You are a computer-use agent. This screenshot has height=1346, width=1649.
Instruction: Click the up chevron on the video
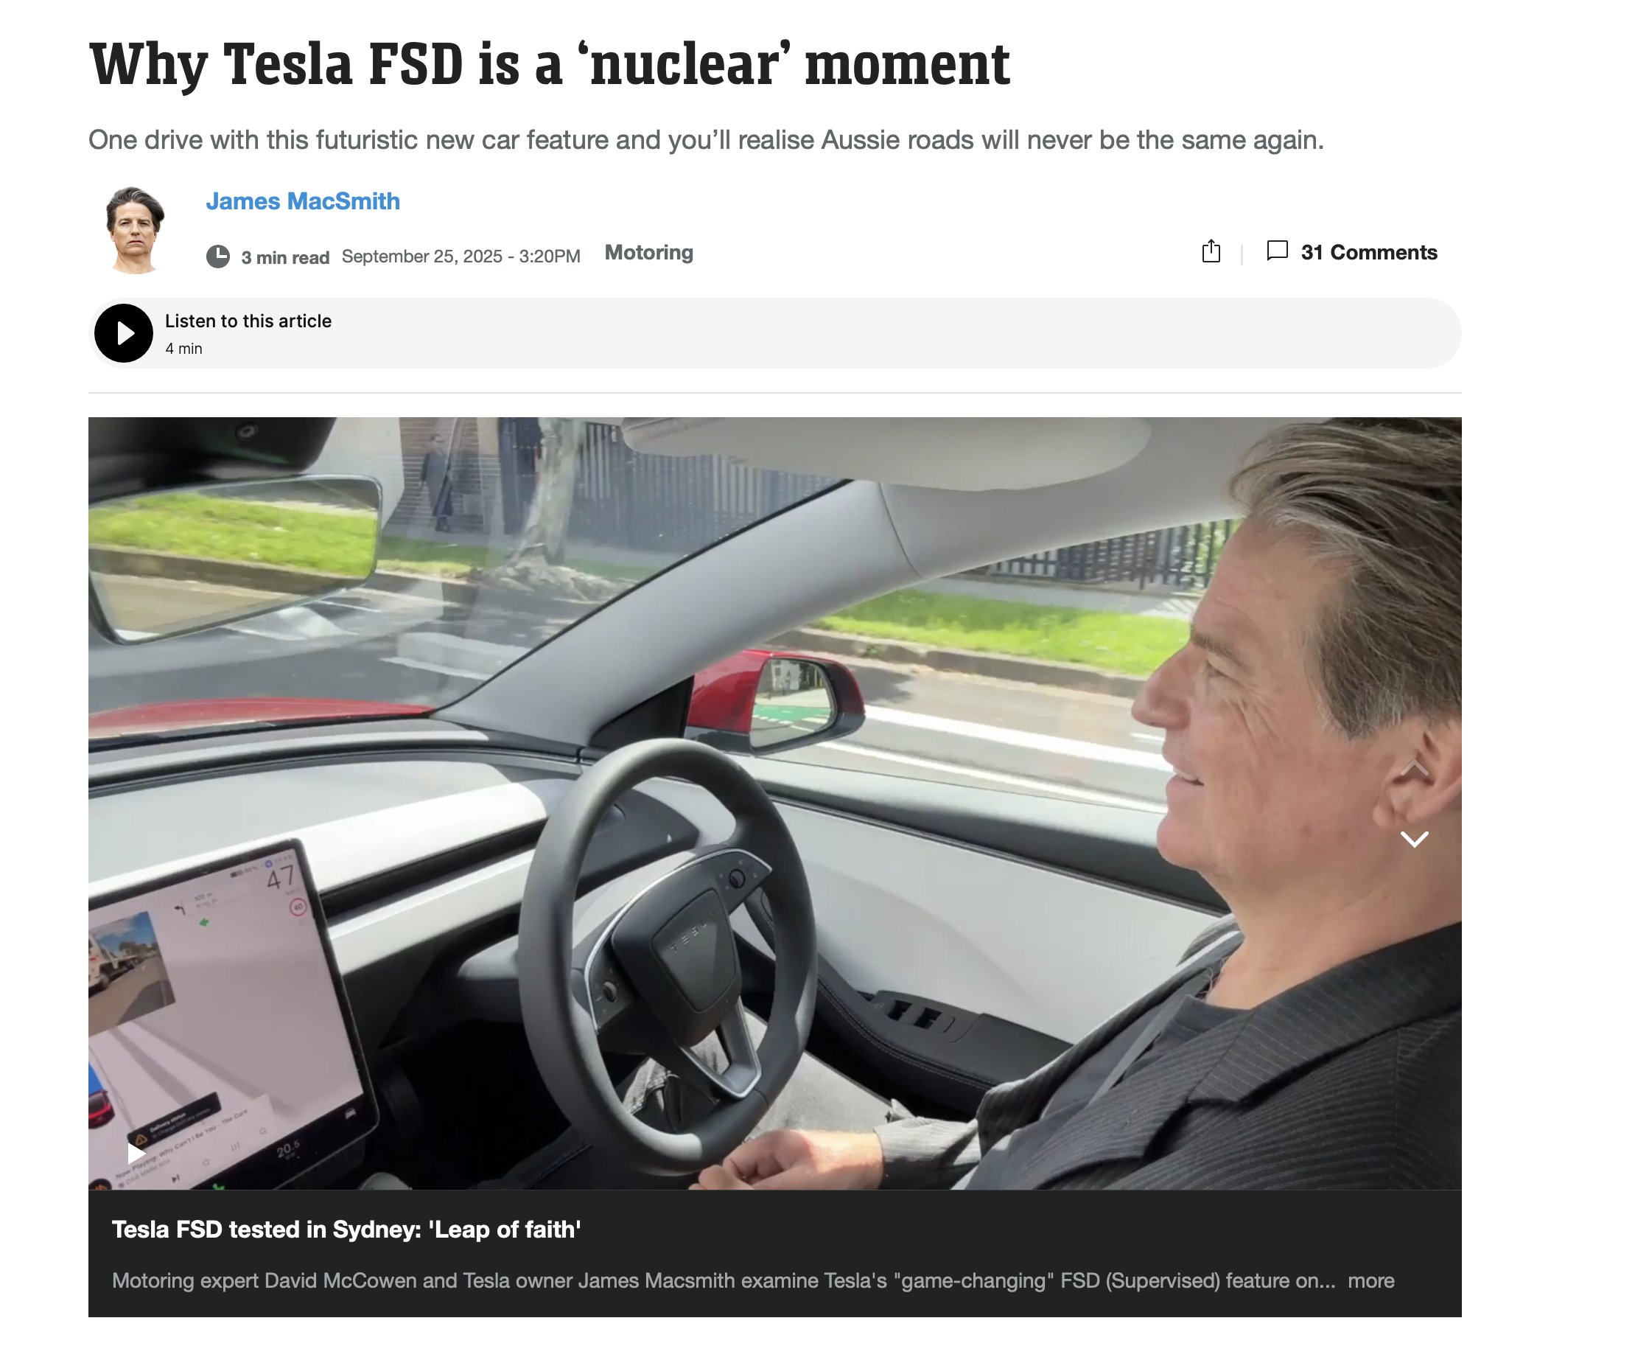1414,768
